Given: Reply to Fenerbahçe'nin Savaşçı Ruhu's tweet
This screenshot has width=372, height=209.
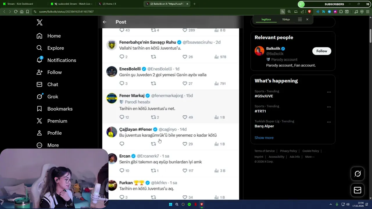Looking at the screenshot, I should pyautogui.click(x=122, y=57).
